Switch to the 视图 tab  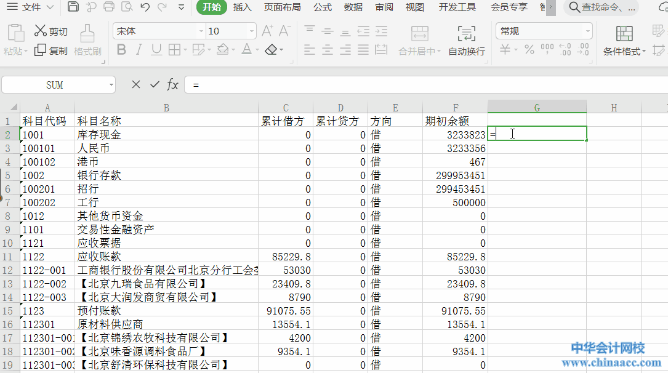tap(414, 7)
